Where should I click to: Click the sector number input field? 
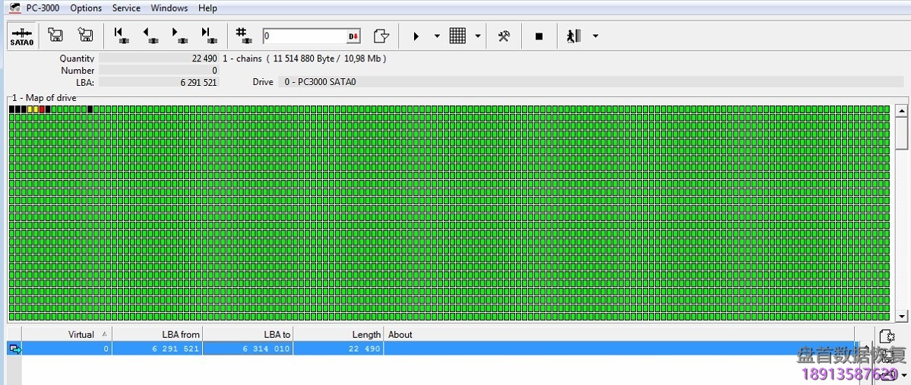(x=305, y=36)
